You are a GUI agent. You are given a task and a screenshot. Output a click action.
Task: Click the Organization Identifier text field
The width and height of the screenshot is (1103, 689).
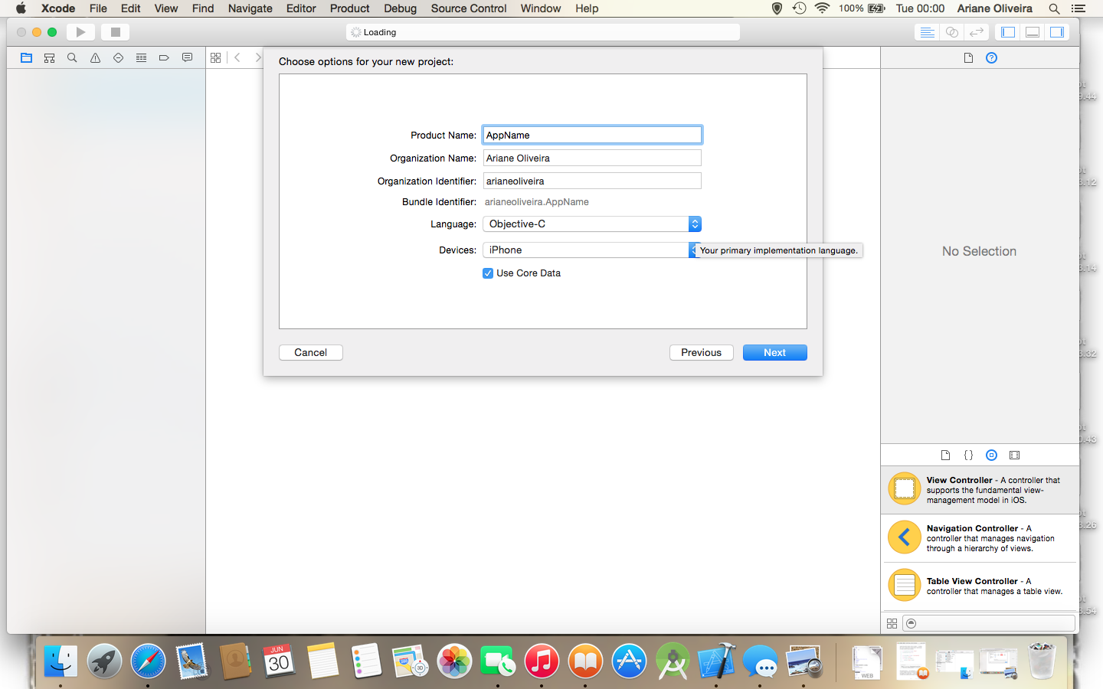click(x=591, y=180)
